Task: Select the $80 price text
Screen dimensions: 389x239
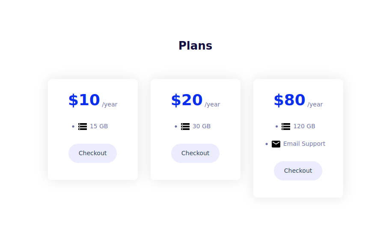Action: pyautogui.click(x=290, y=100)
